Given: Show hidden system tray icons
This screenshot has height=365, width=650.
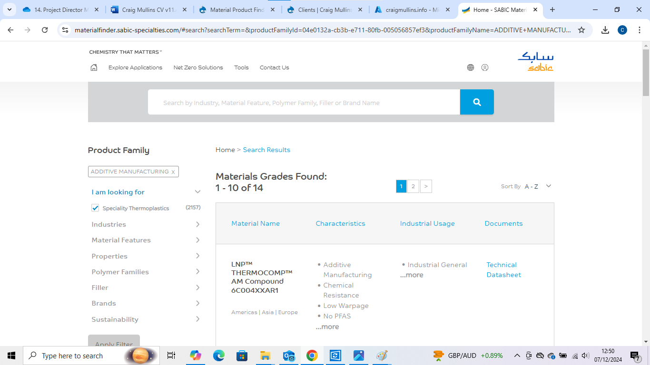Looking at the screenshot, I should pyautogui.click(x=517, y=355).
